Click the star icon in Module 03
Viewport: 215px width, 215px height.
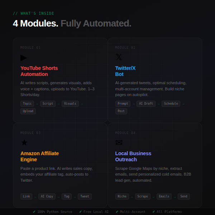pyautogui.click(x=24, y=143)
